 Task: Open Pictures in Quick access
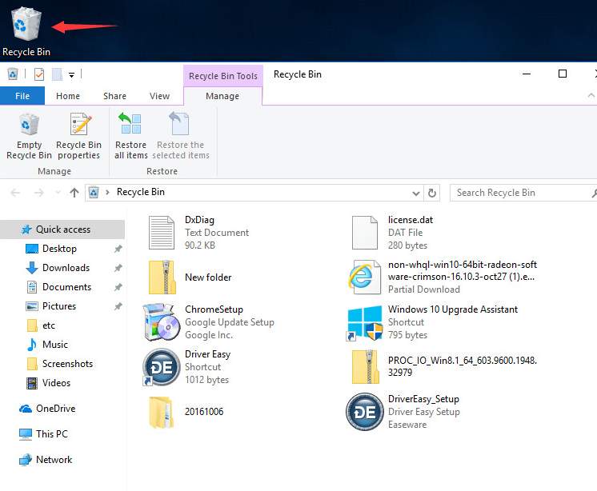click(x=59, y=306)
